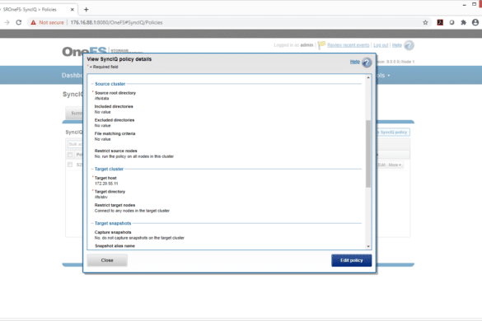The height and width of the screenshot is (321, 482).
Task: Click the 'File matching criteria' label
Action: coord(115,133)
